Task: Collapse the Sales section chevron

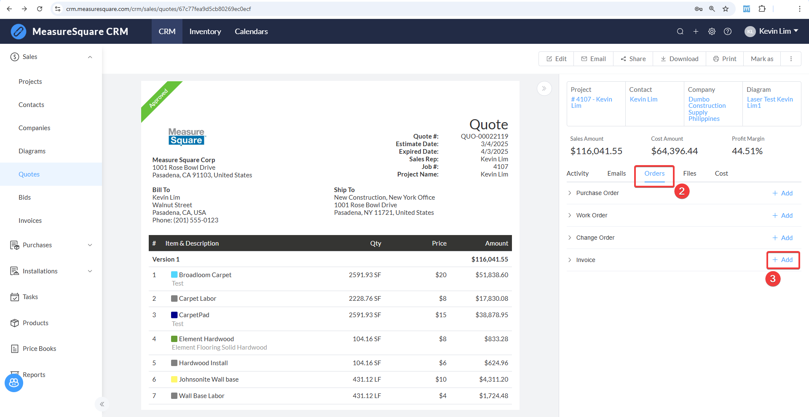Action: pos(90,57)
